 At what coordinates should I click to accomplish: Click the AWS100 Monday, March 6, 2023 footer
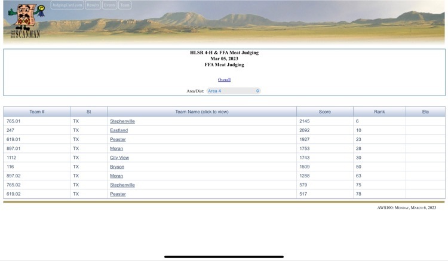[x=407, y=208]
